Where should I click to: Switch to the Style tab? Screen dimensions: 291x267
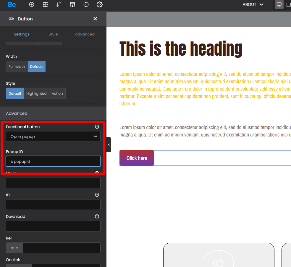pos(53,34)
